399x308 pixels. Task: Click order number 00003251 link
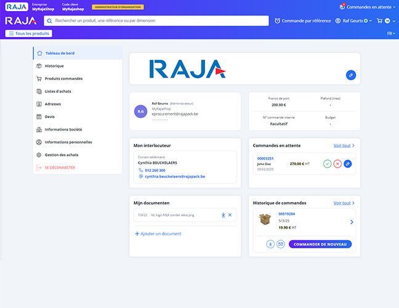pyautogui.click(x=265, y=158)
